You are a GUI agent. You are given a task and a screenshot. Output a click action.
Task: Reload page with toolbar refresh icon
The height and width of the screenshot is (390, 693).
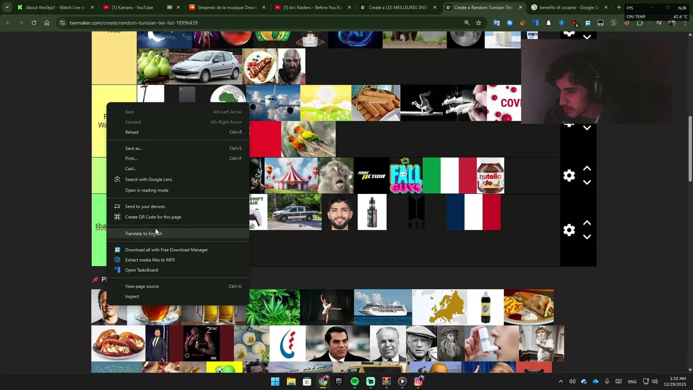34,23
